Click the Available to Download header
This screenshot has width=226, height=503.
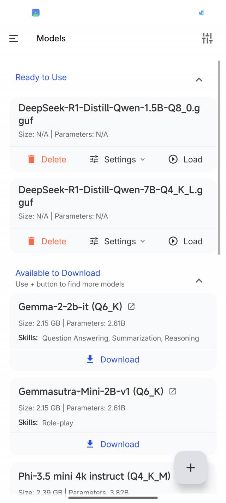coord(58,273)
